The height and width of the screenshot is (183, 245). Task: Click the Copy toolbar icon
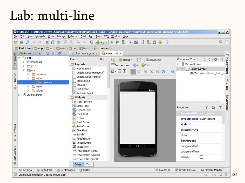53,42
